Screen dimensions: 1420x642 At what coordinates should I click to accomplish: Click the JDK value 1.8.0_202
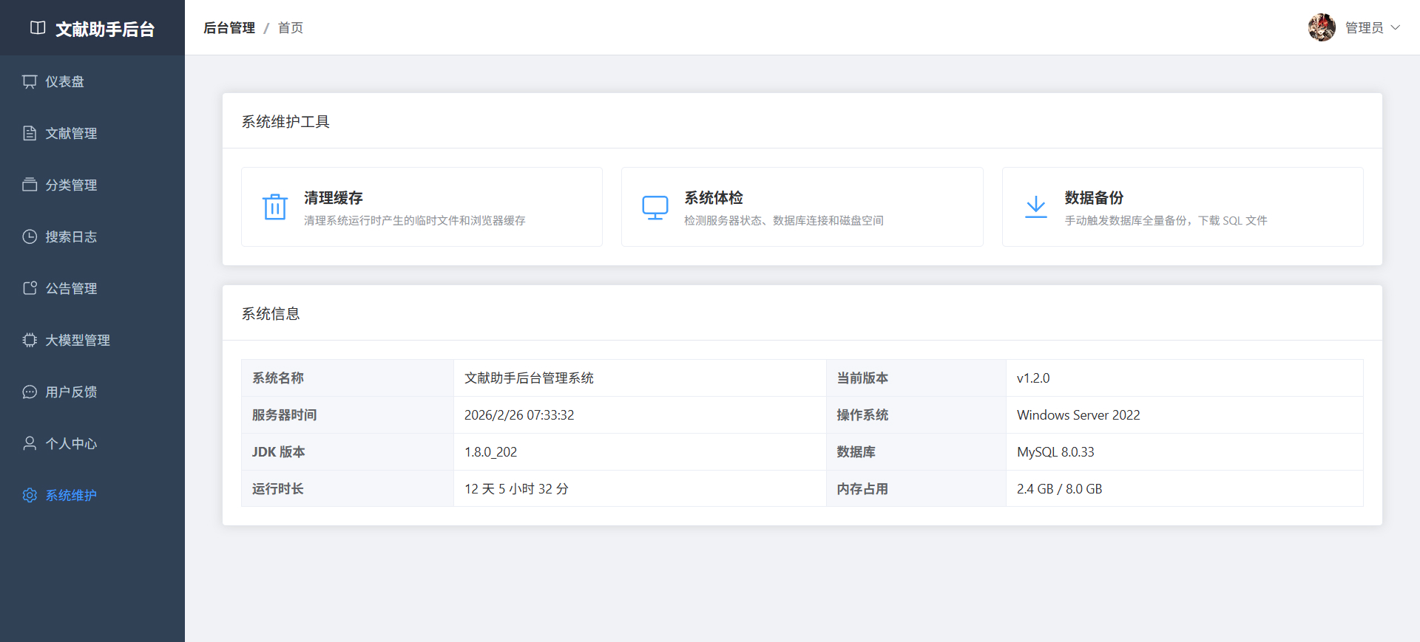pos(491,452)
